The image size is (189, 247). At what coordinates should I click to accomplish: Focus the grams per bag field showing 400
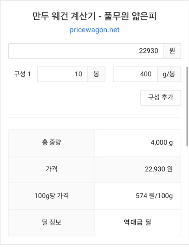135,74
